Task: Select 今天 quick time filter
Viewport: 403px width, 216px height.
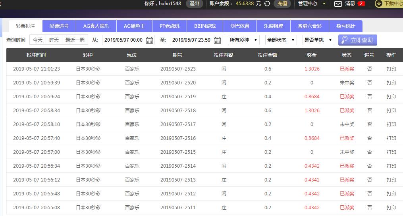Action: click(38, 40)
